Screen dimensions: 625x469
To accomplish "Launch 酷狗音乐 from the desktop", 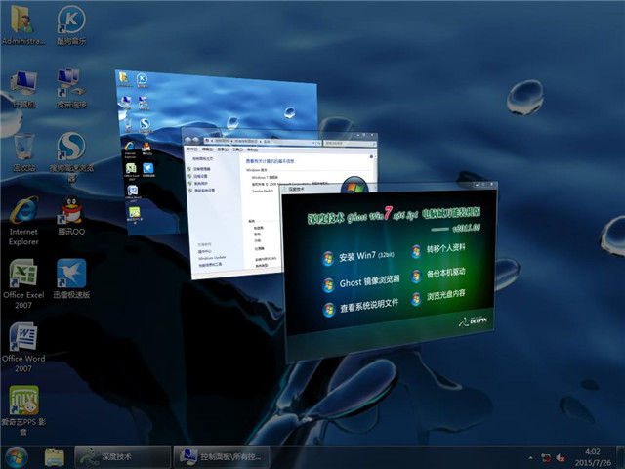I will coord(71,23).
